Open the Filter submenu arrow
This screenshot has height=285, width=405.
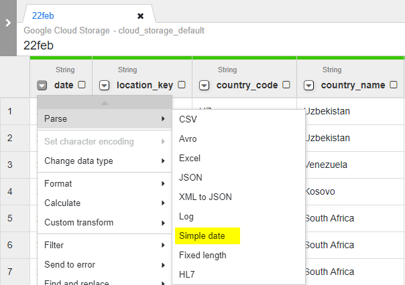tap(163, 246)
